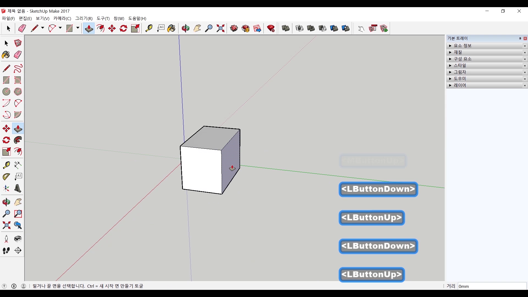Toggle auto-hide pin on 기본 트레이
This screenshot has width=528, height=297.
point(520,38)
